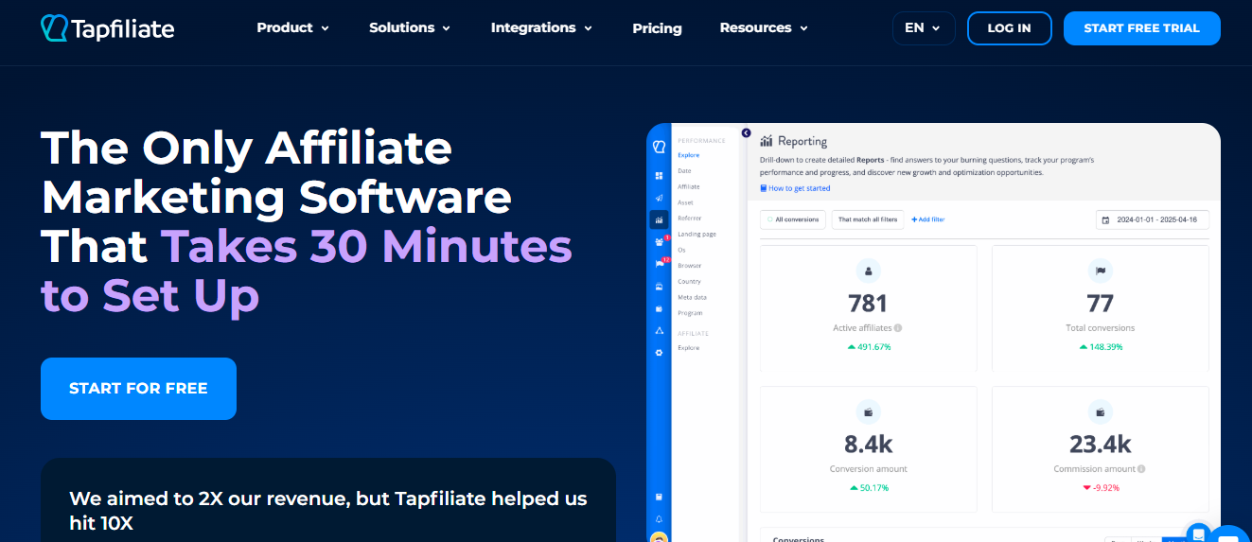Click the wallet icon above 23.4k
The width and height of the screenshot is (1252, 542).
click(1100, 411)
